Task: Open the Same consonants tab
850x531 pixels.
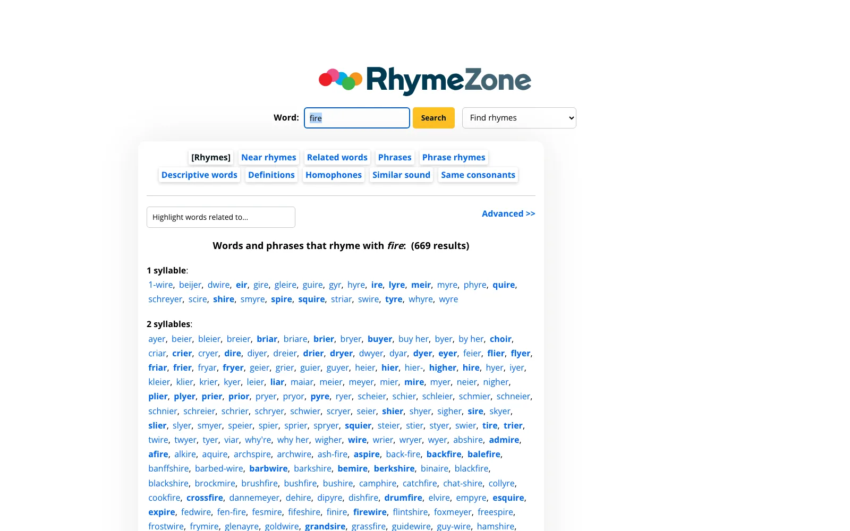Action: 478,175
